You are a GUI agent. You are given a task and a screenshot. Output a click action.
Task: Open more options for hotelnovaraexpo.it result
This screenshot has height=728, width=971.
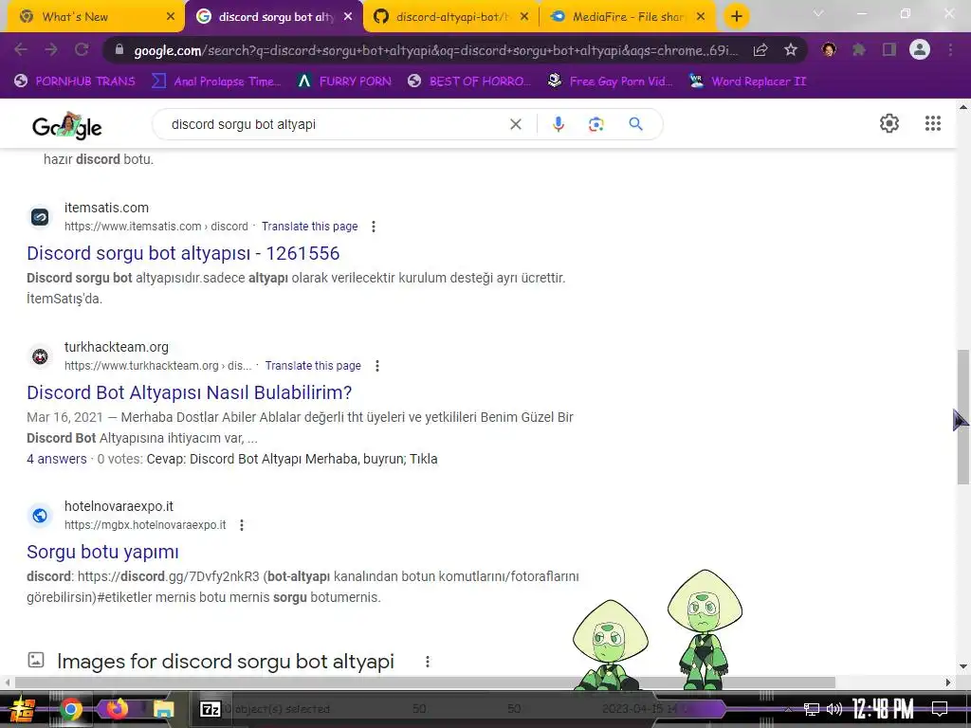tap(242, 525)
